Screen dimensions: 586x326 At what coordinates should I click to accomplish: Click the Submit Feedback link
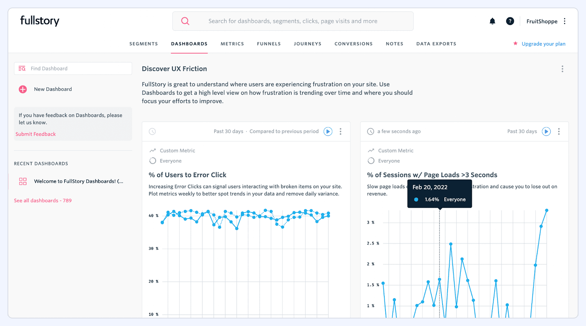tap(35, 134)
